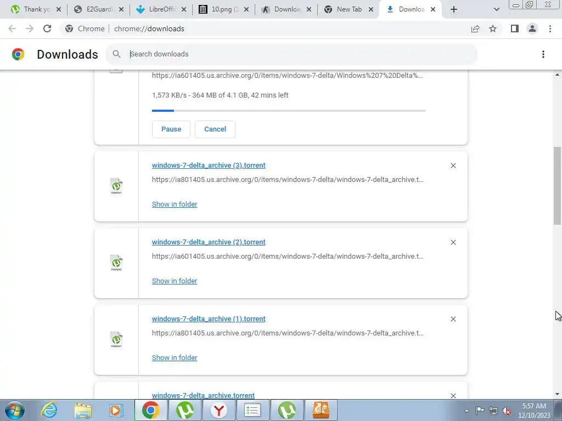The width and height of the screenshot is (562, 421).
Task: Click the Chrome logo beside Downloads
Action: tap(18, 54)
